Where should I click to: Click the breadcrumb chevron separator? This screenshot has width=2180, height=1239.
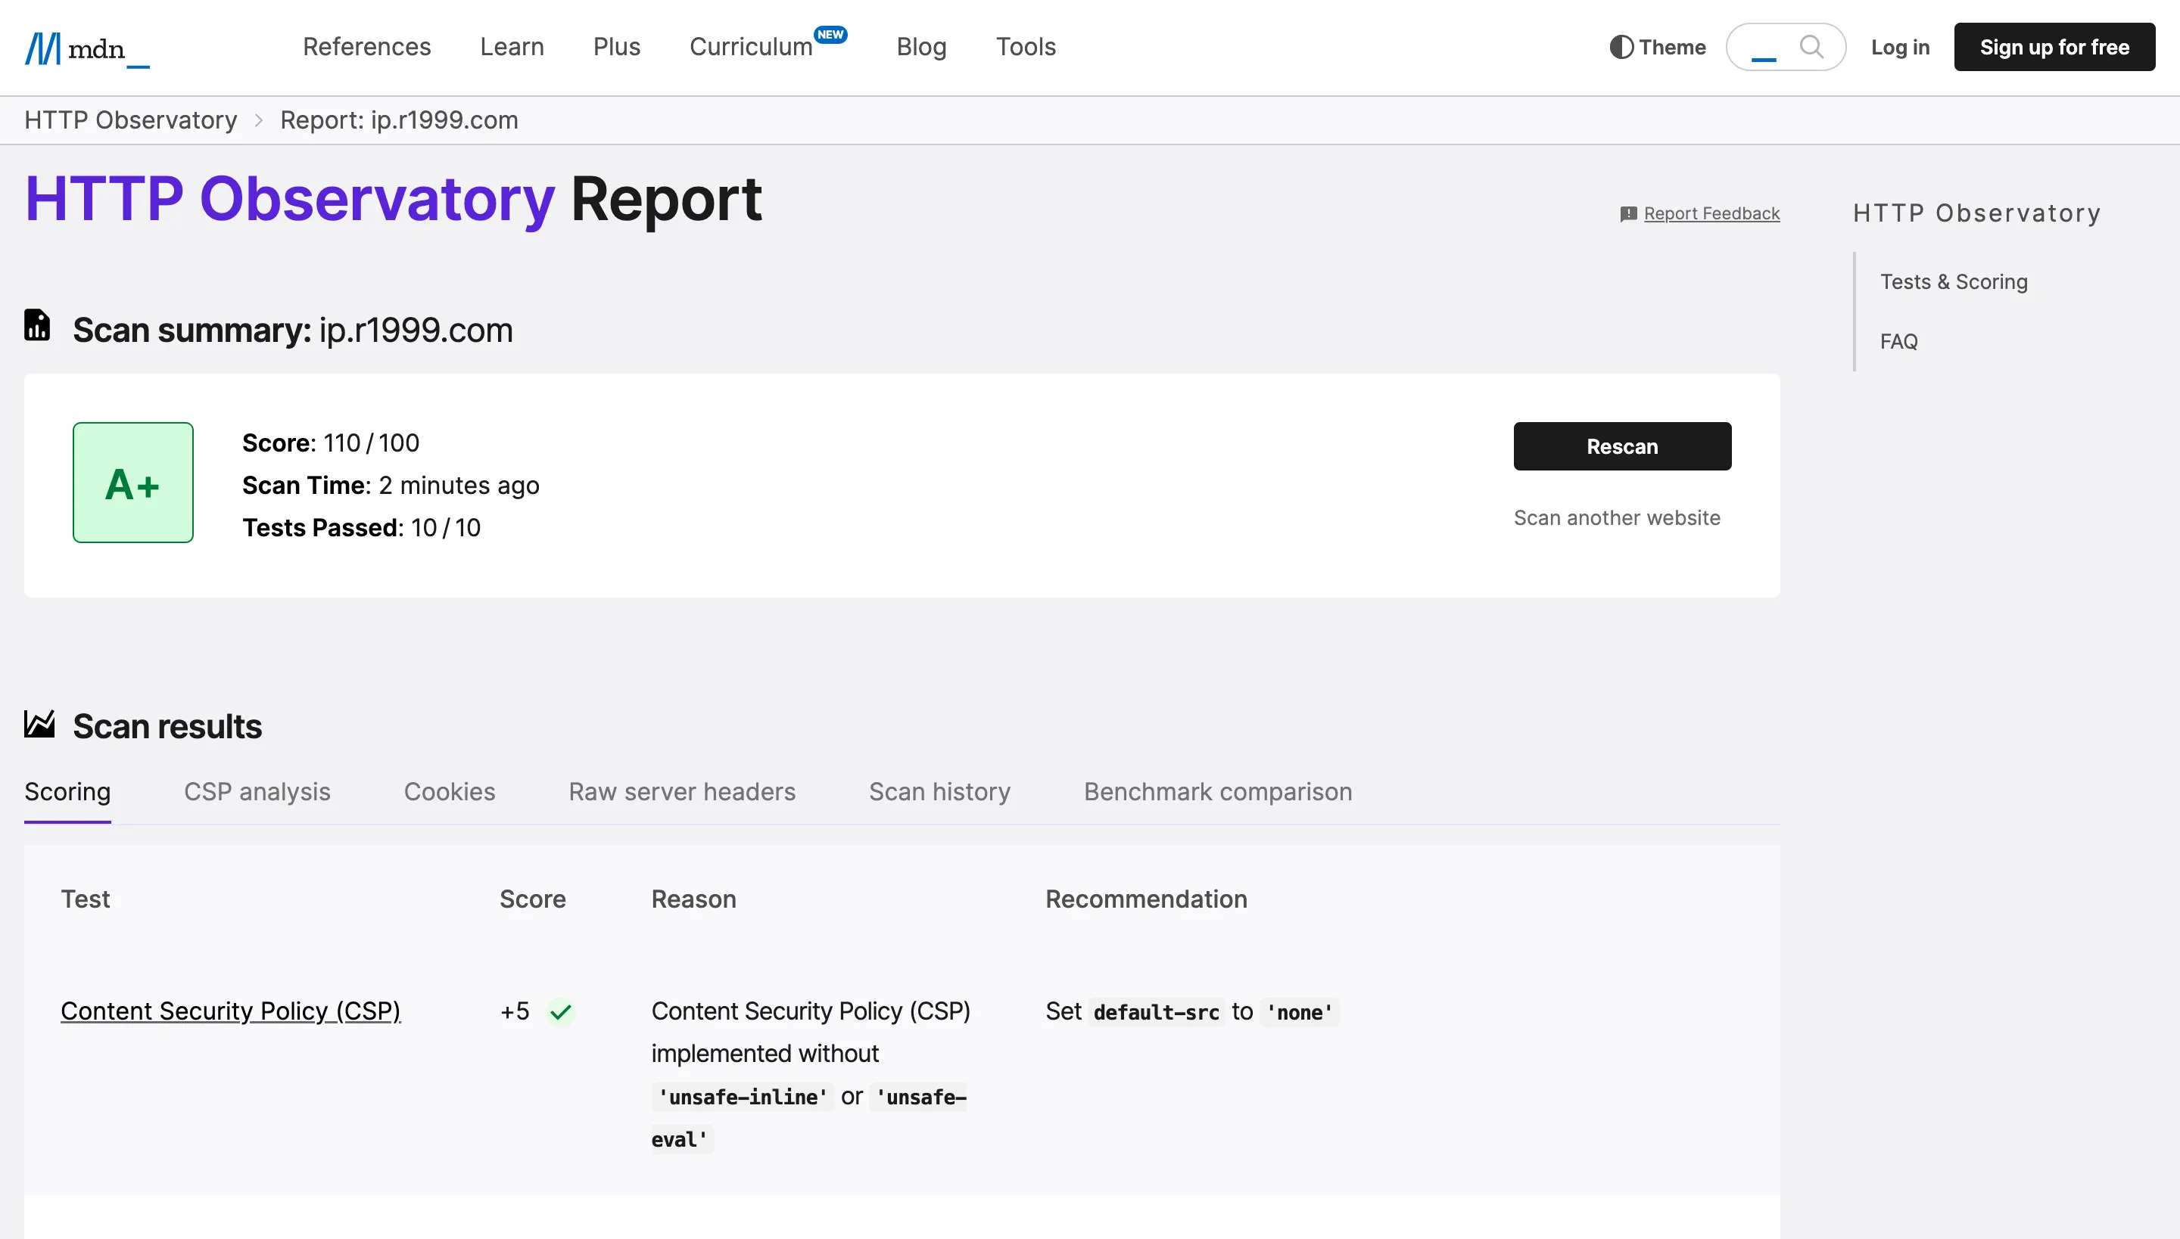click(x=259, y=121)
